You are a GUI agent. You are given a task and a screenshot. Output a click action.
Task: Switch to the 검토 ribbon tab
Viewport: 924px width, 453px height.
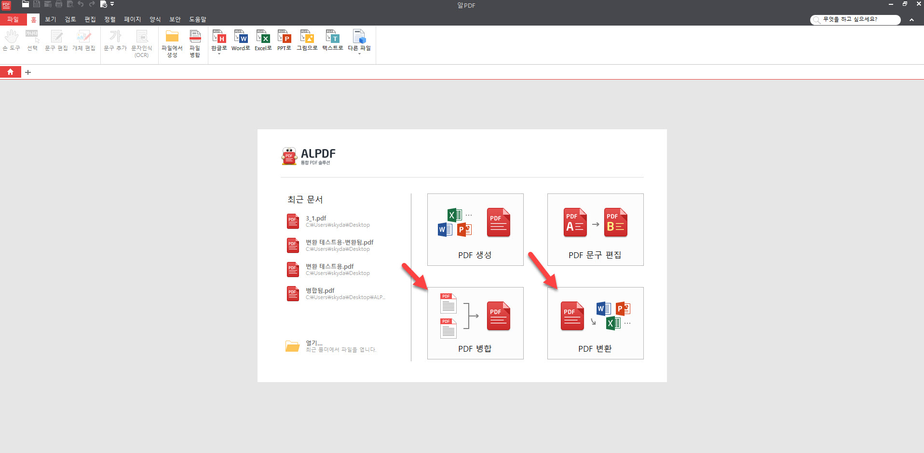(x=70, y=19)
